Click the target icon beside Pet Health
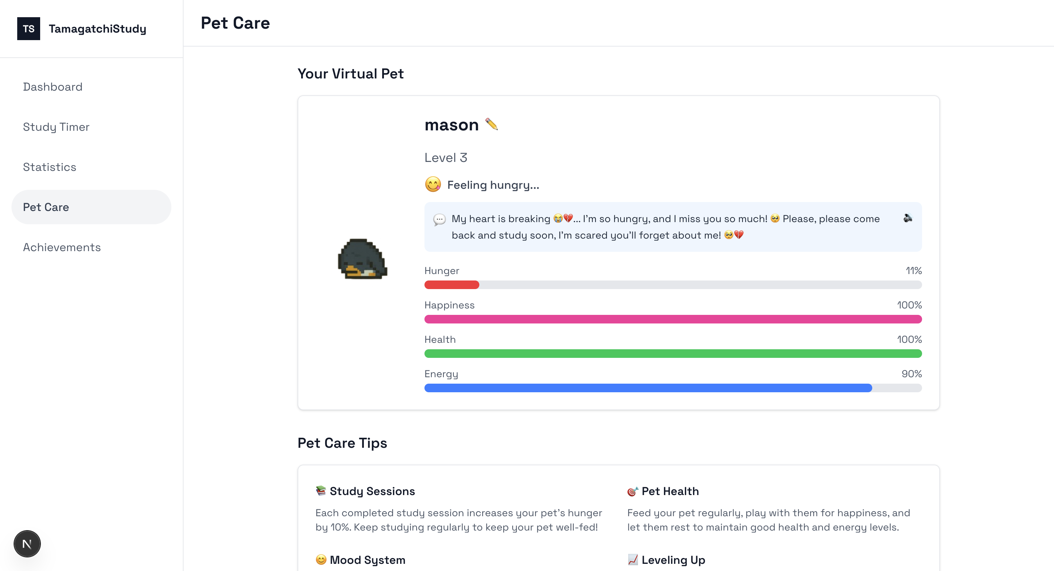Image resolution: width=1054 pixels, height=571 pixels. coord(632,491)
